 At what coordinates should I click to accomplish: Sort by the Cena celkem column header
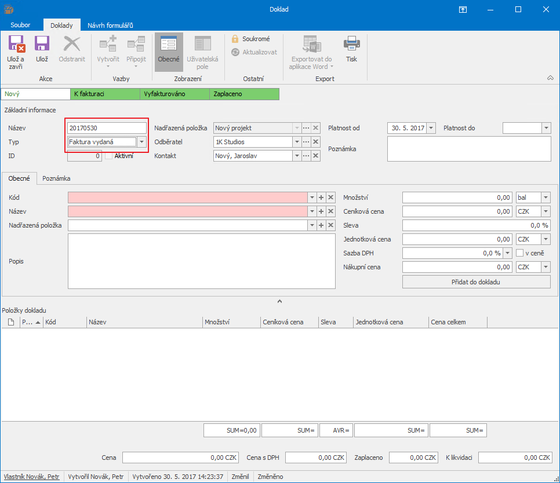tap(458, 322)
